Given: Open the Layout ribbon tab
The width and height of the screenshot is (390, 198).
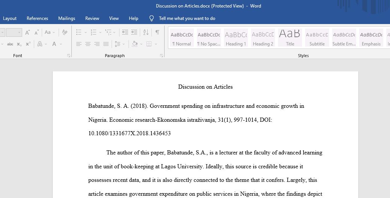Looking at the screenshot, I should [x=10, y=18].
